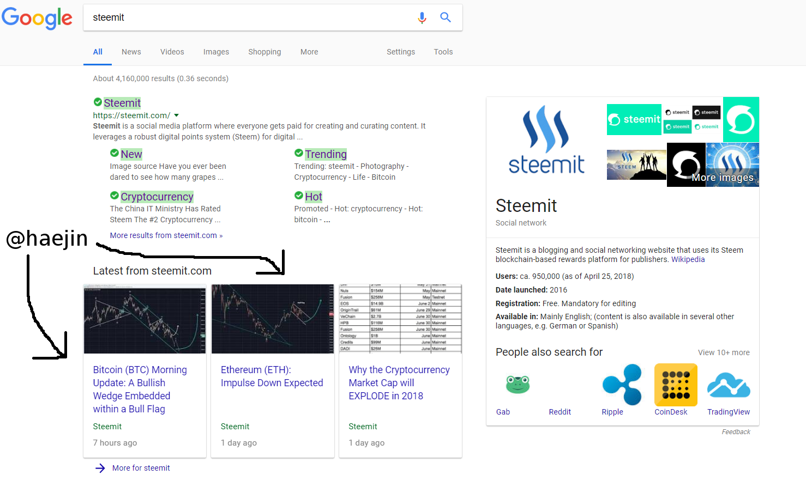This screenshot has height=487, width=806.
Task: Click the Reddit icon in the knowledge panel
Action: tap(560, 385)
